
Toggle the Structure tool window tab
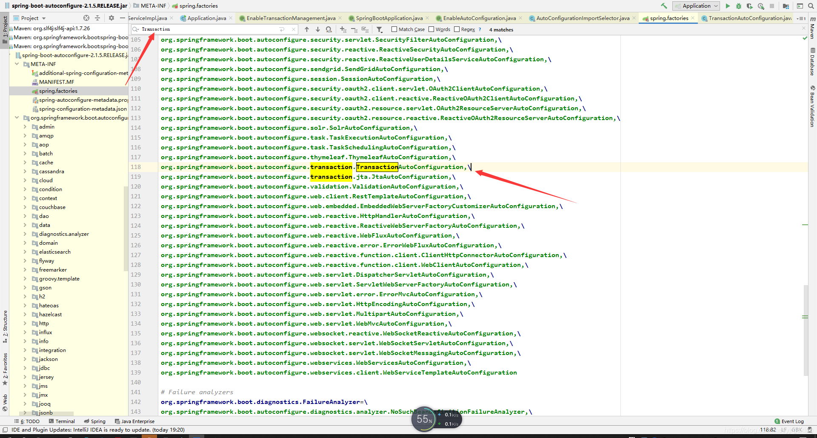coord(5,326)
